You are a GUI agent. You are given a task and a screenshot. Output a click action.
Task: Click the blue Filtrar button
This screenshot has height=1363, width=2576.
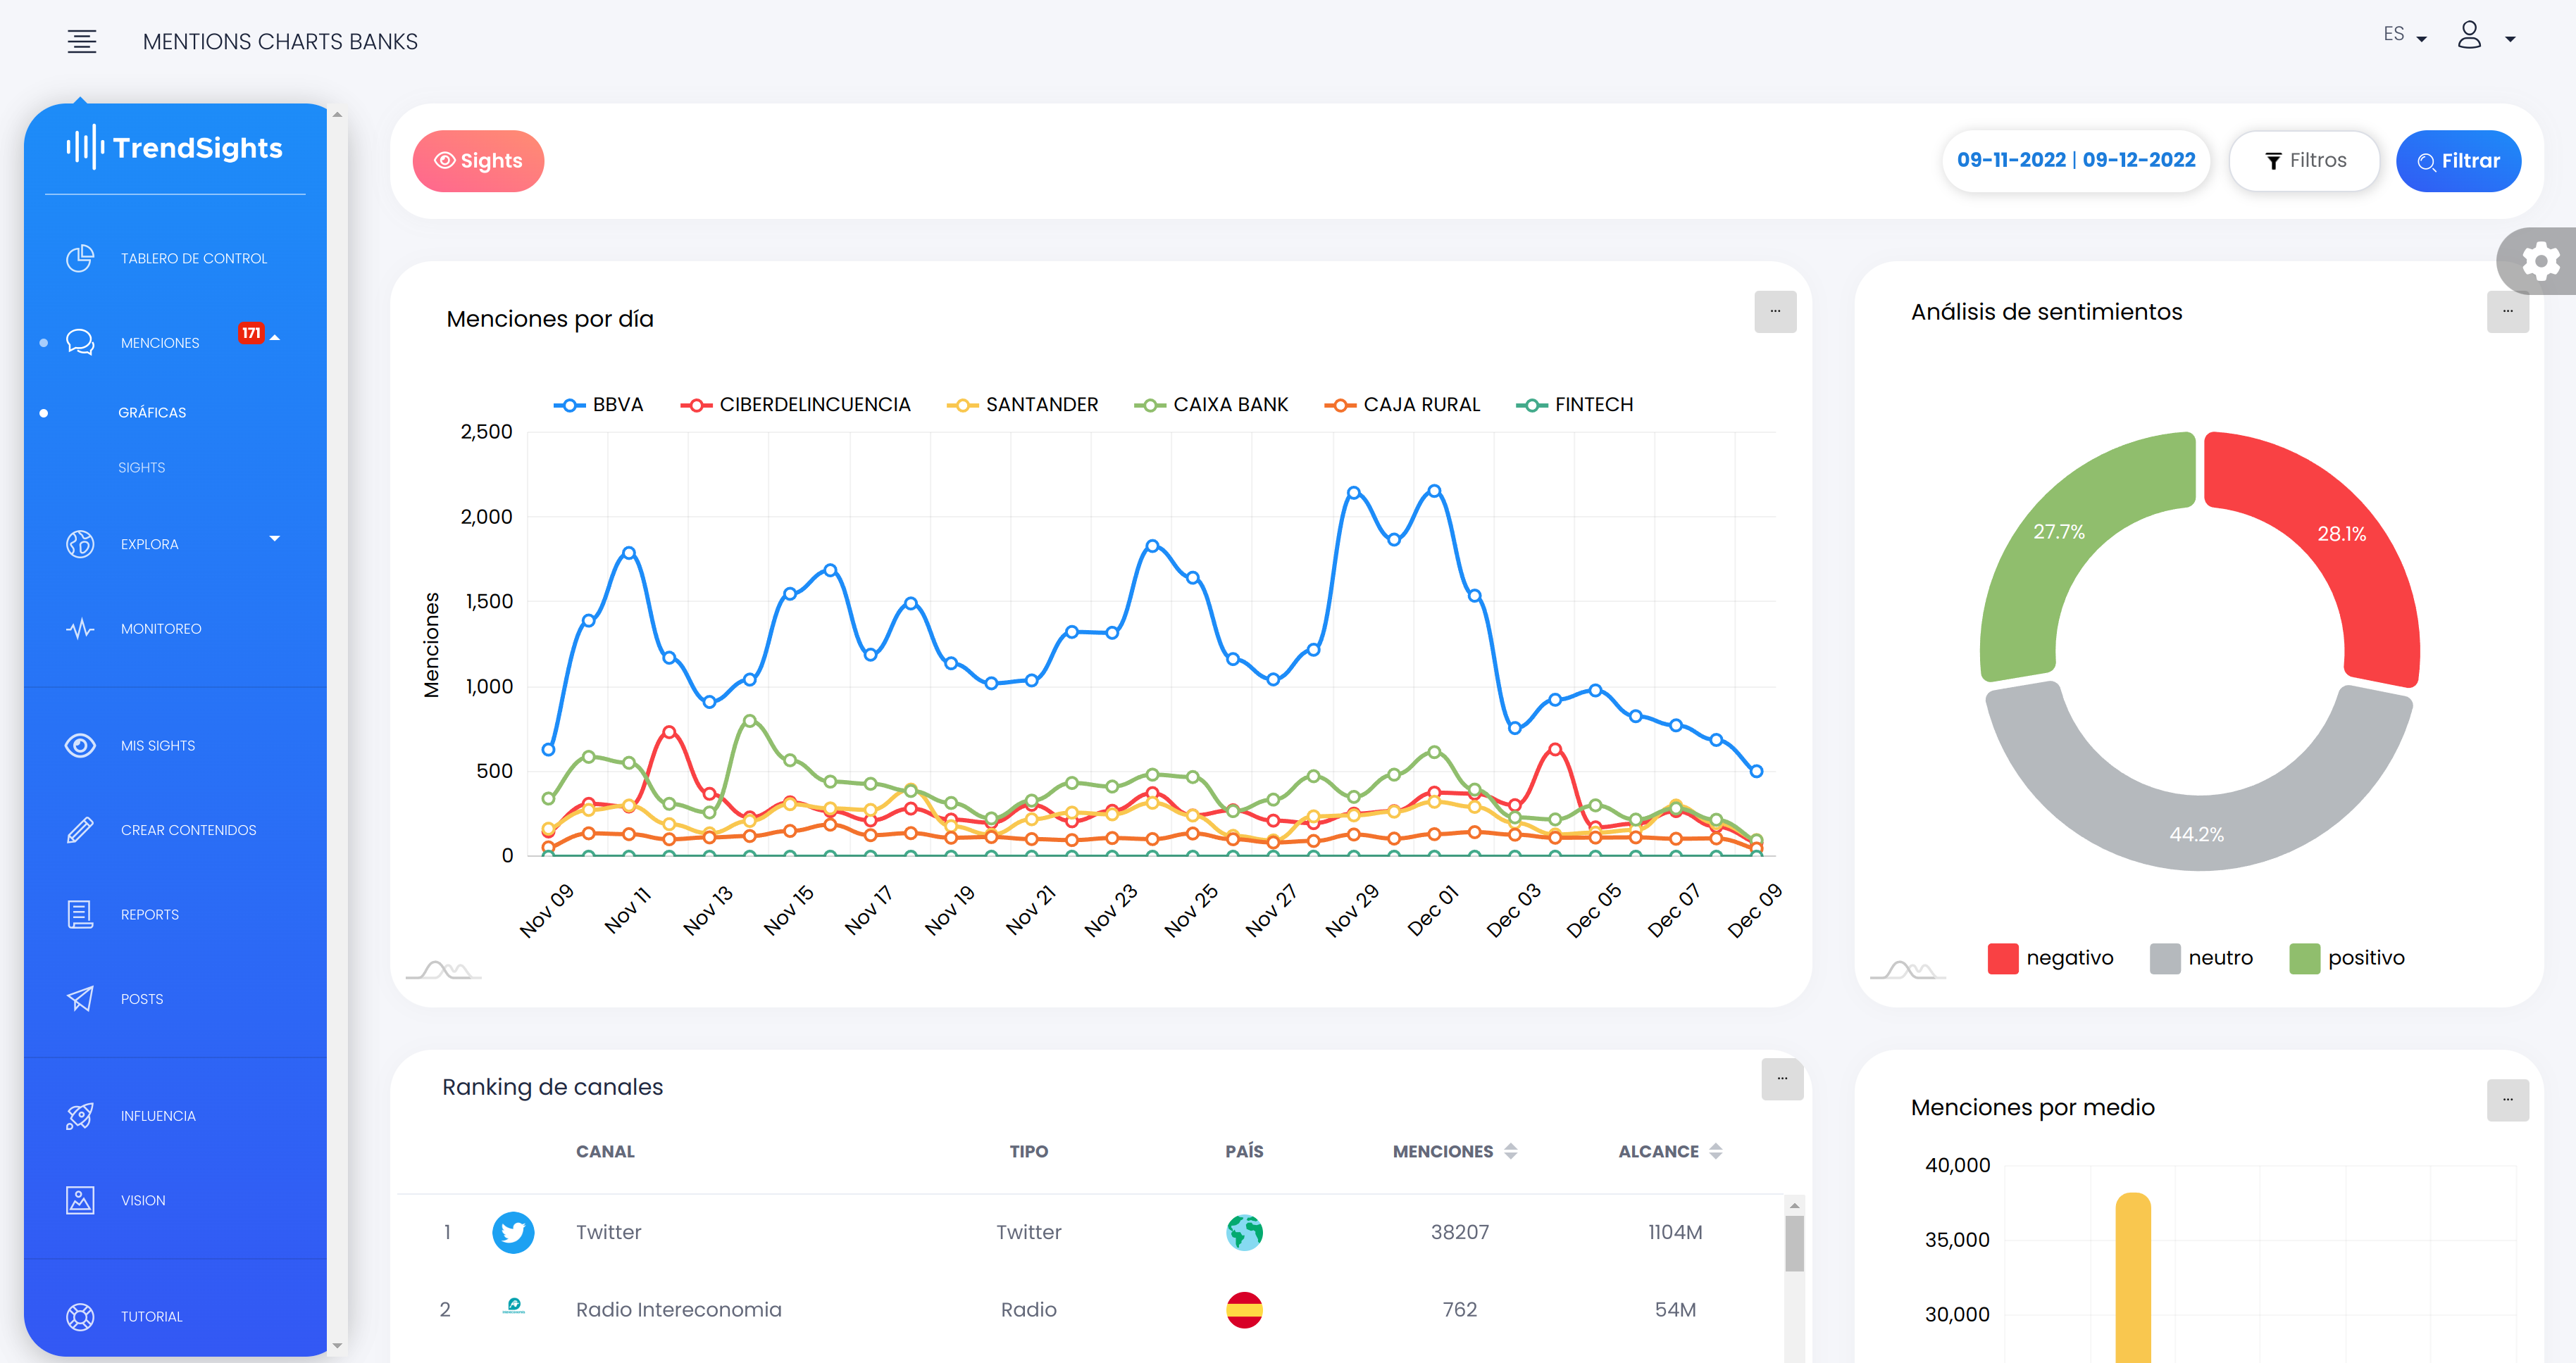[2458, 161]
